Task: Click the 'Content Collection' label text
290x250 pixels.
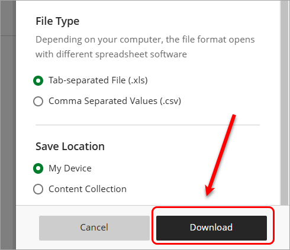Action: coord(88,189)
